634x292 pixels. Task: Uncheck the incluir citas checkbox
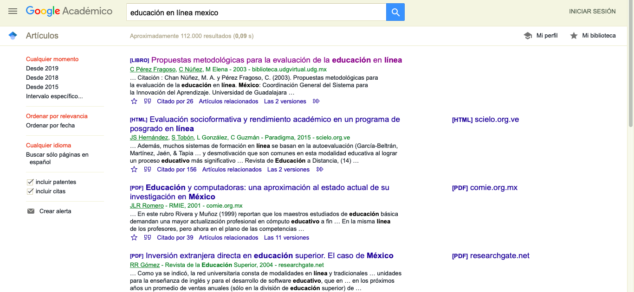[x=30, y=191]
